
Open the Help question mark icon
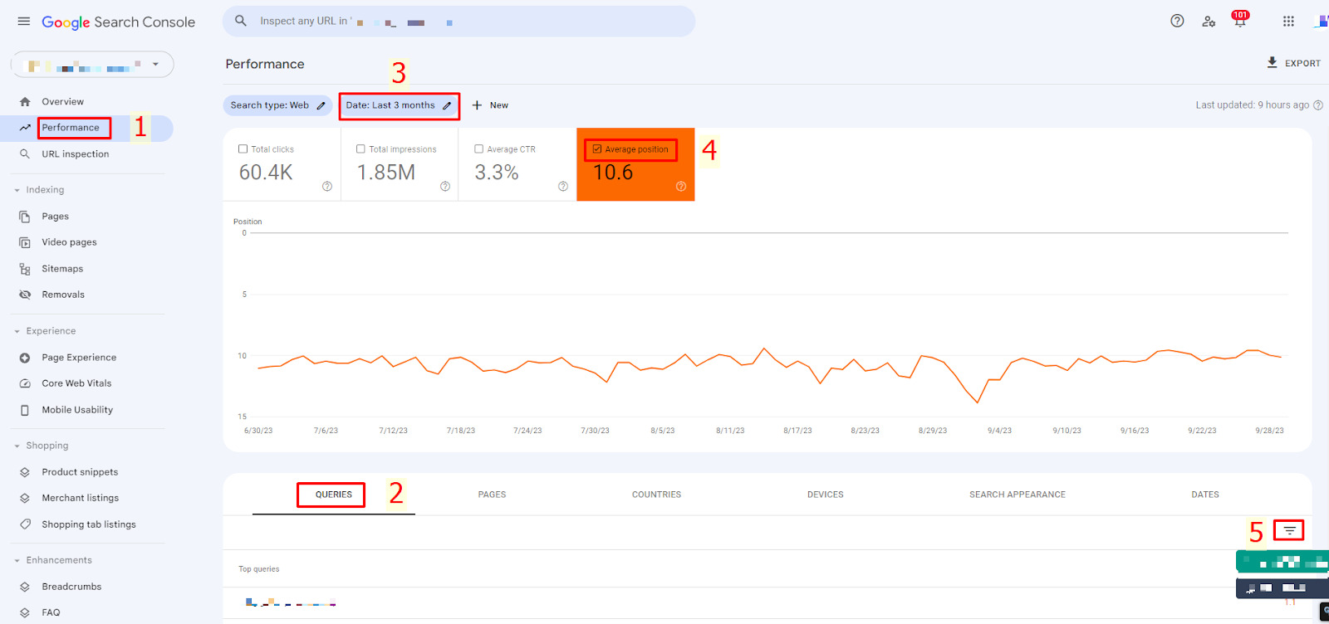coord(1177,22)
